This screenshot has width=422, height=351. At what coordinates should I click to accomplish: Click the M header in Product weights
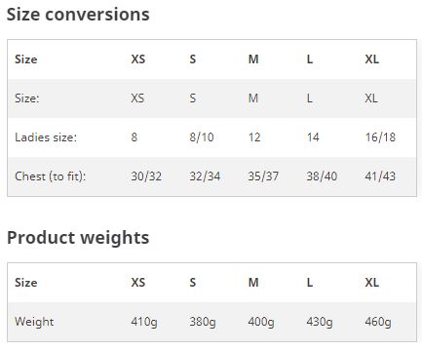tap(253, 283)
